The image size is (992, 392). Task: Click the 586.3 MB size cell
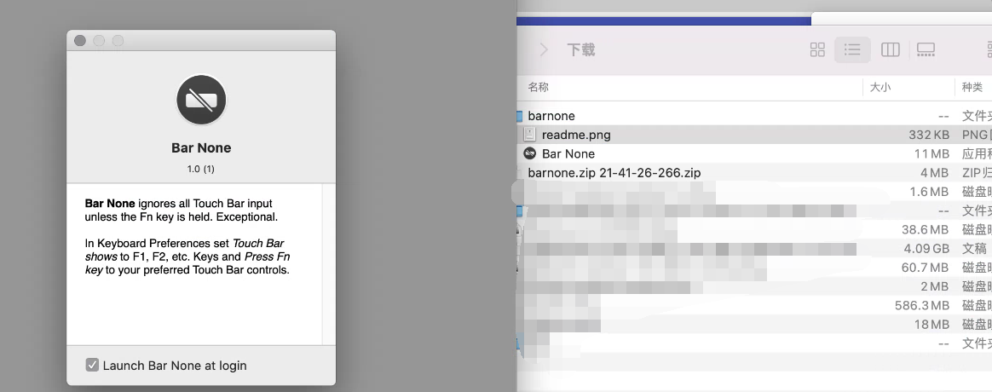[922, 305]
